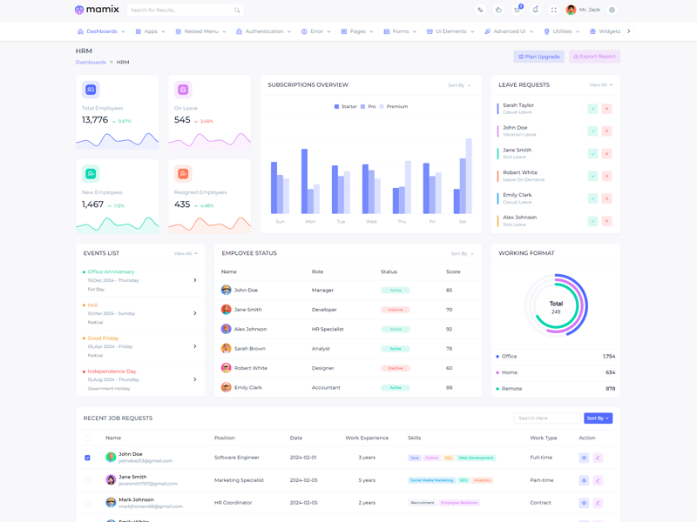Uncheck John Doe job request checkbox
The image size is (697, 522).
[87, 458]
